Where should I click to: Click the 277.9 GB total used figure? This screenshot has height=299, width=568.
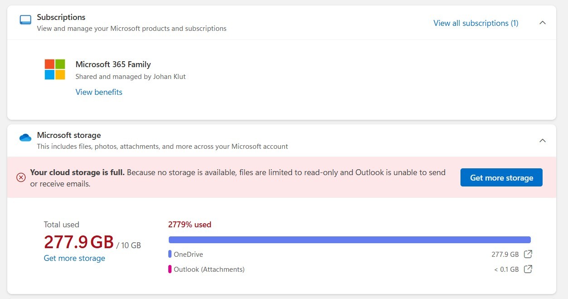pyautogui.click(x=78, y=242)
